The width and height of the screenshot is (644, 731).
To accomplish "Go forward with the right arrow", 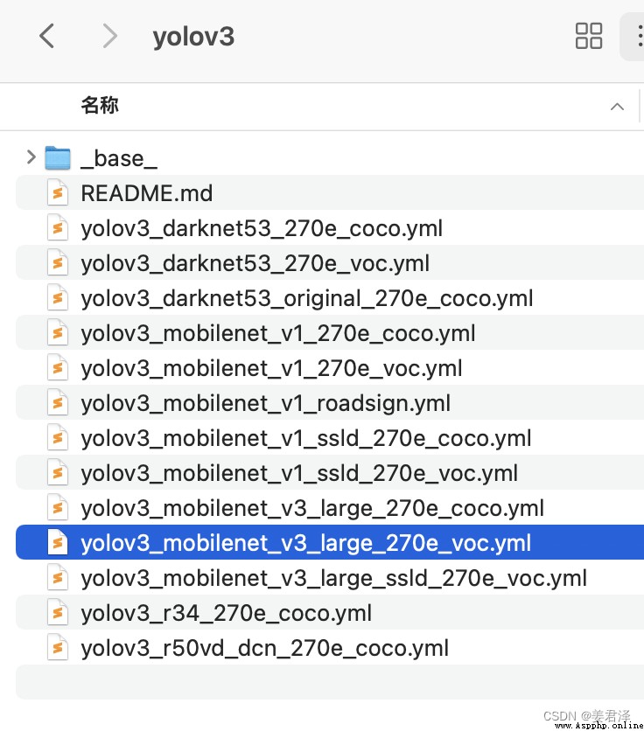I will [x=109, y=36].
